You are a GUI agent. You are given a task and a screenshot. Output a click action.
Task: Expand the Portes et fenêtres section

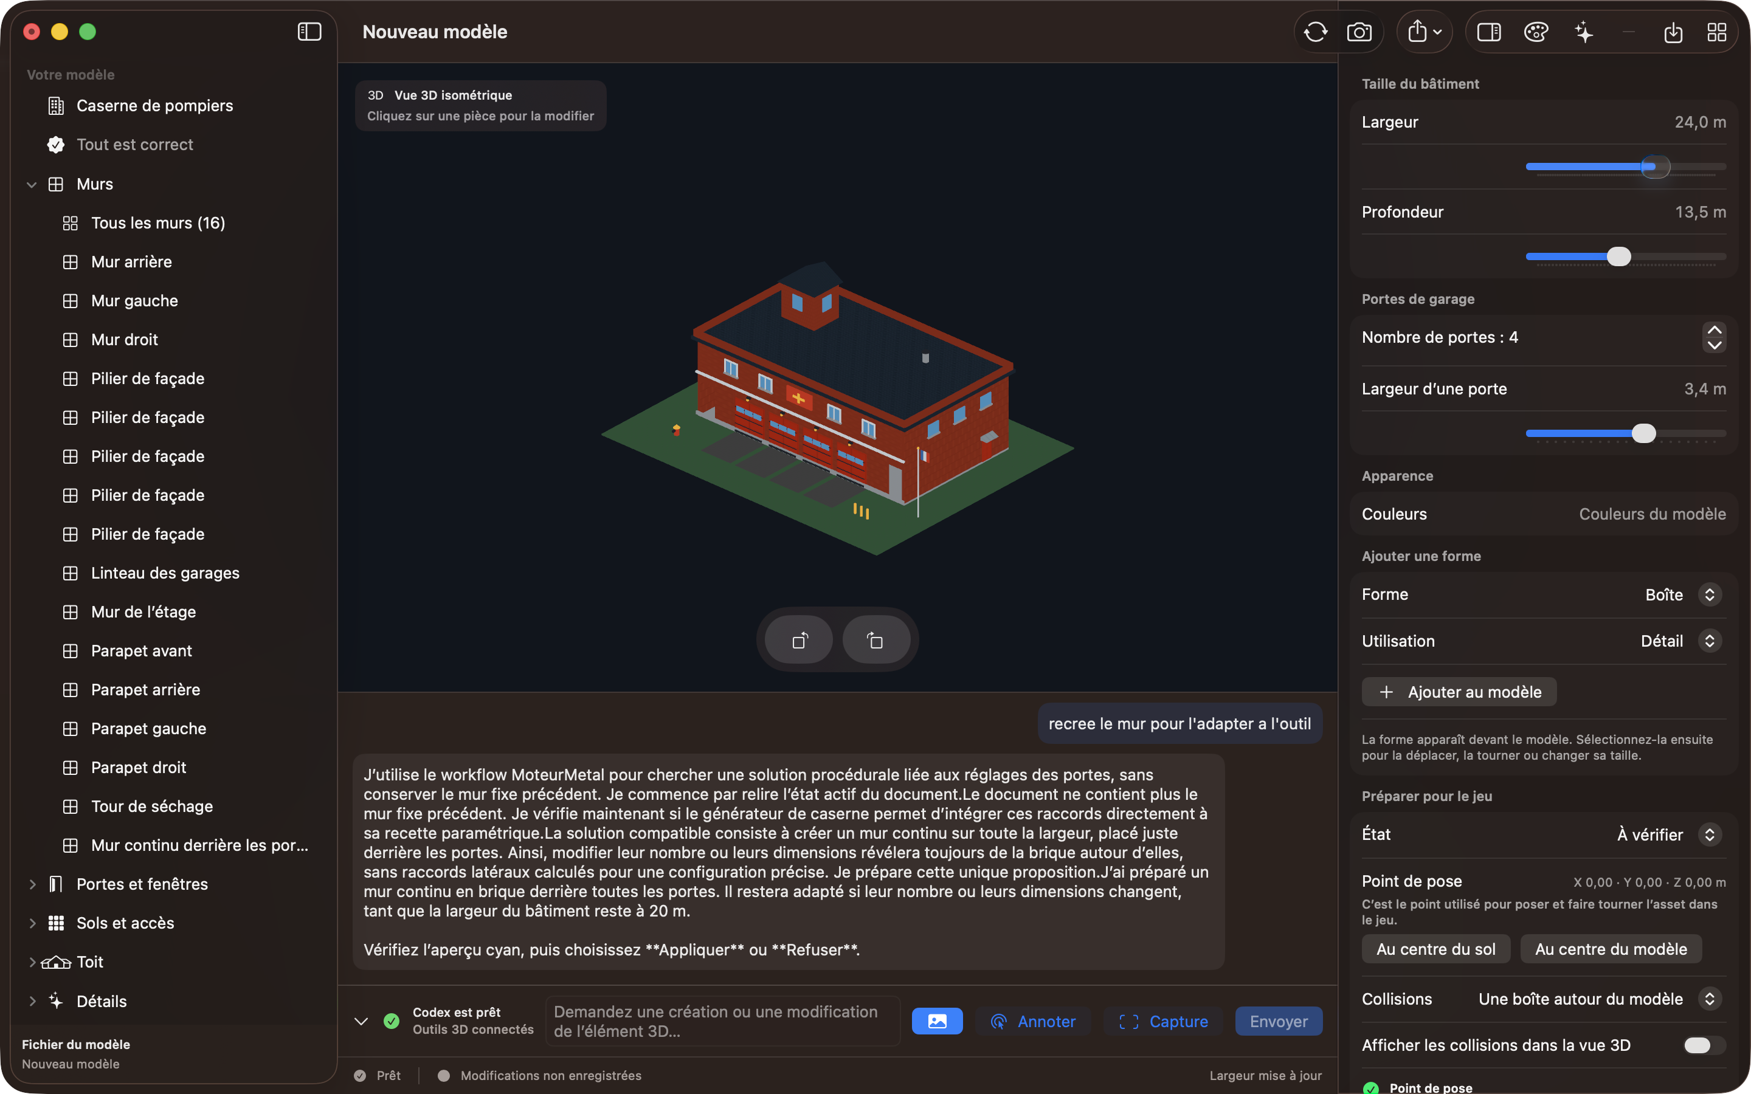pyautogui.click(x=32, y=884)
